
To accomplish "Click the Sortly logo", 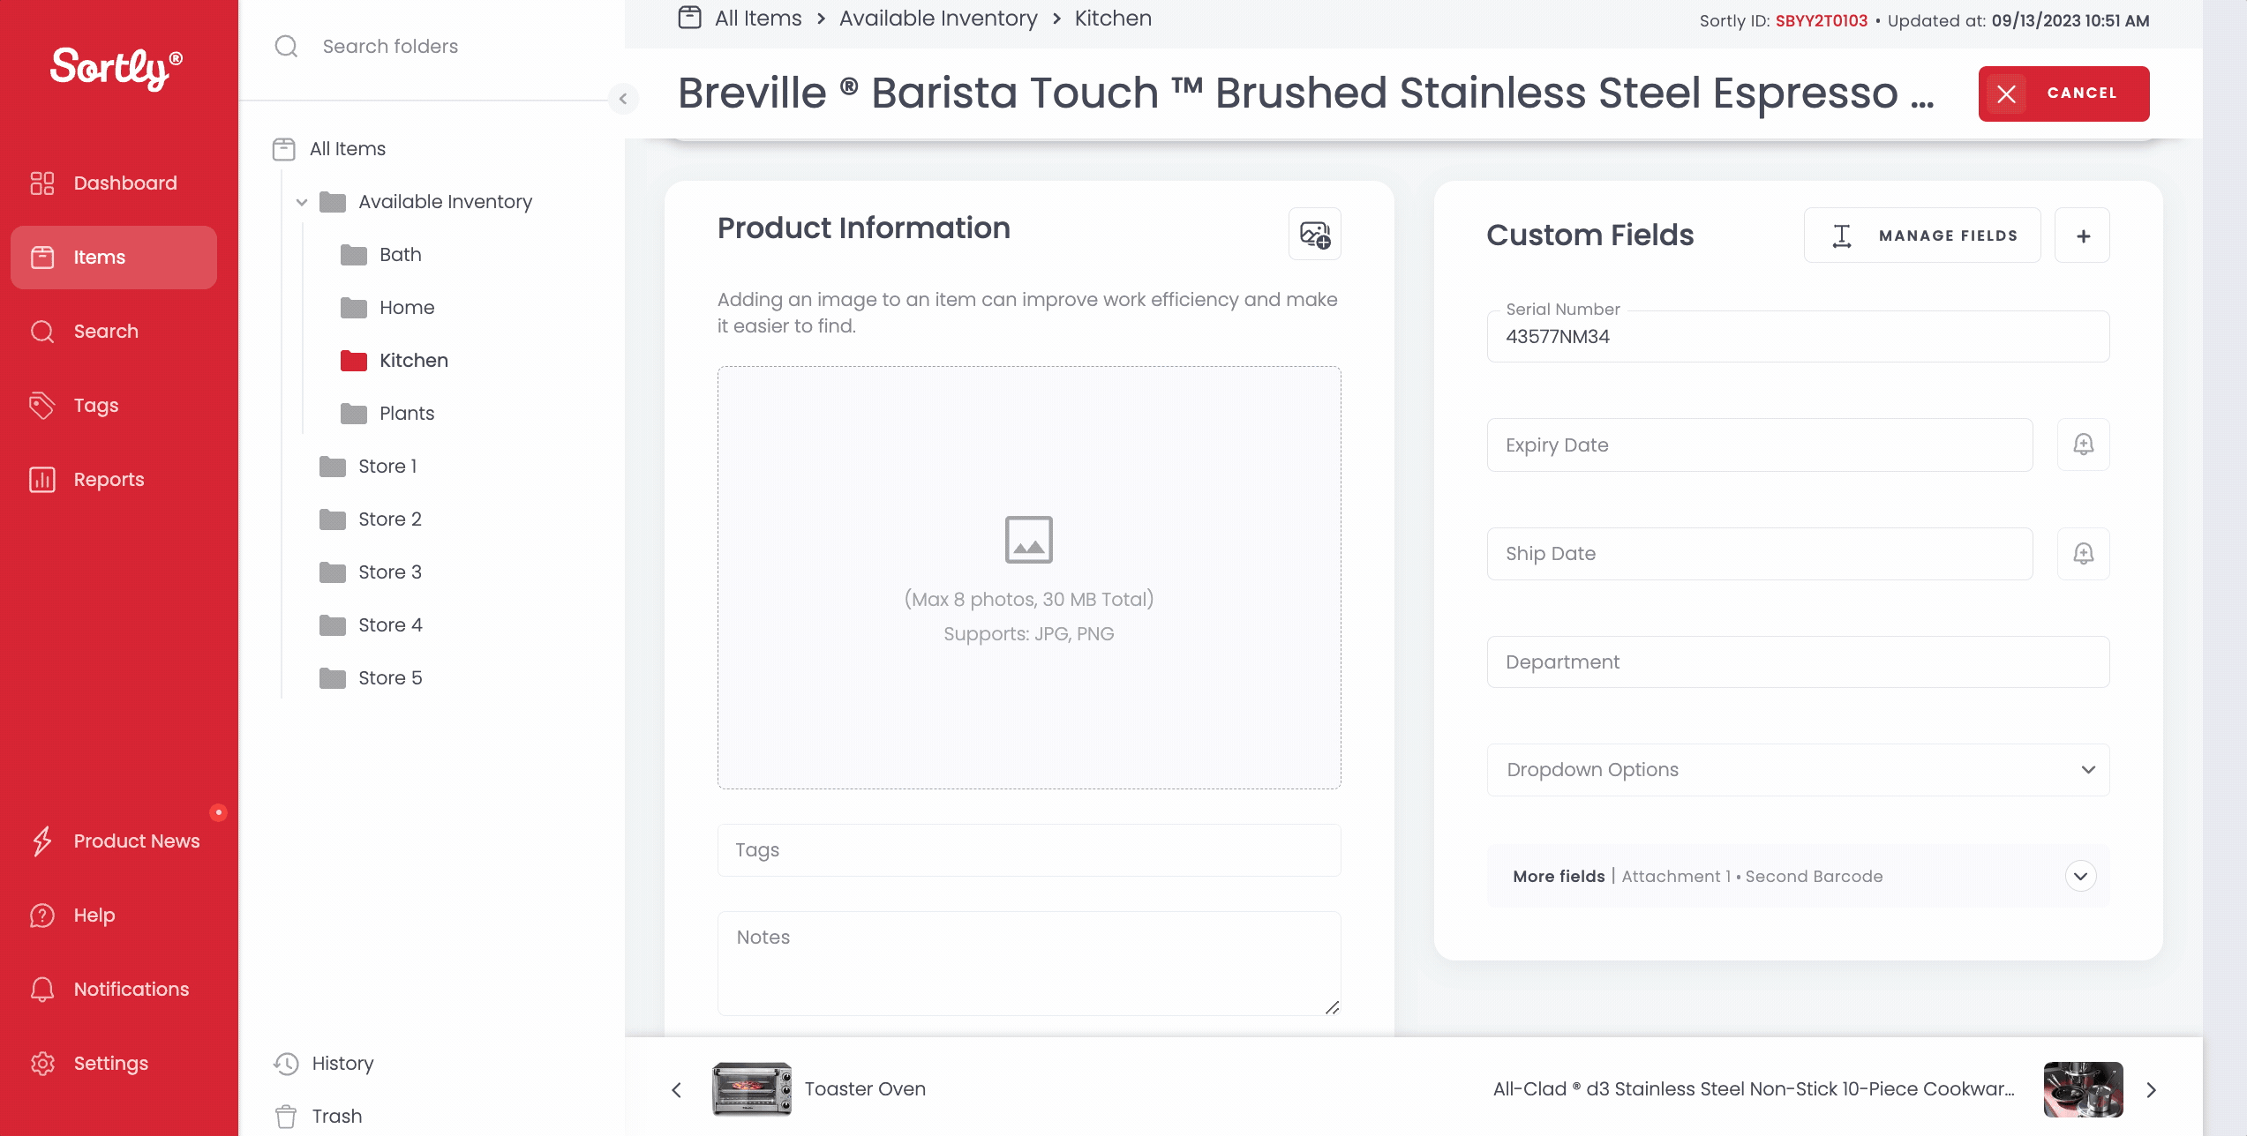I will click(116, 67).
